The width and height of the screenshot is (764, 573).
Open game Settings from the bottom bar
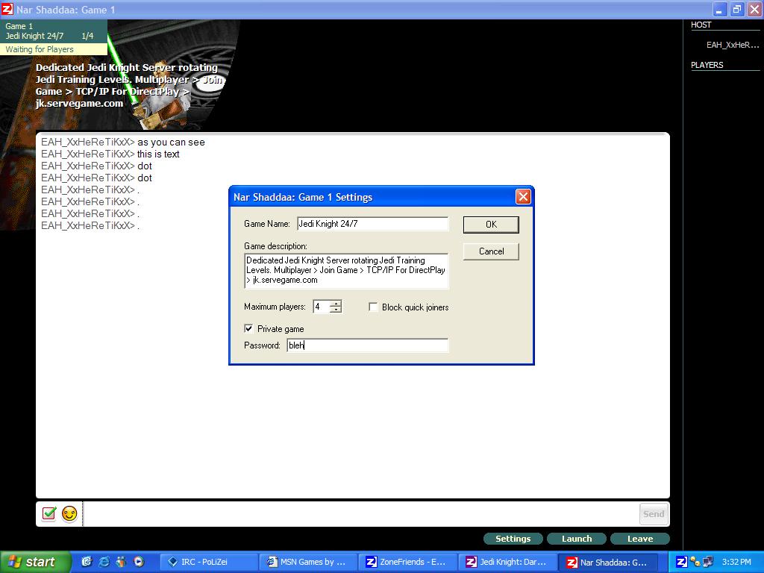pyautogui.click(x=513, y=539)
